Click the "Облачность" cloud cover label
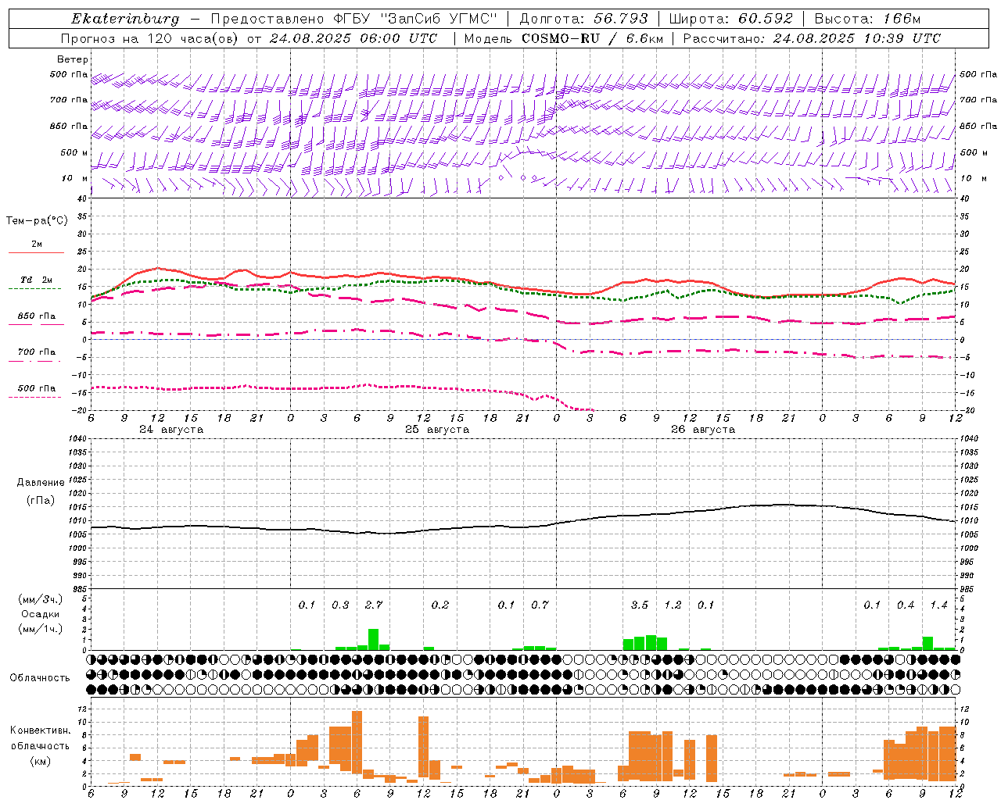Viewport: 1001px width, 800px height. click(x=40, y=678)
